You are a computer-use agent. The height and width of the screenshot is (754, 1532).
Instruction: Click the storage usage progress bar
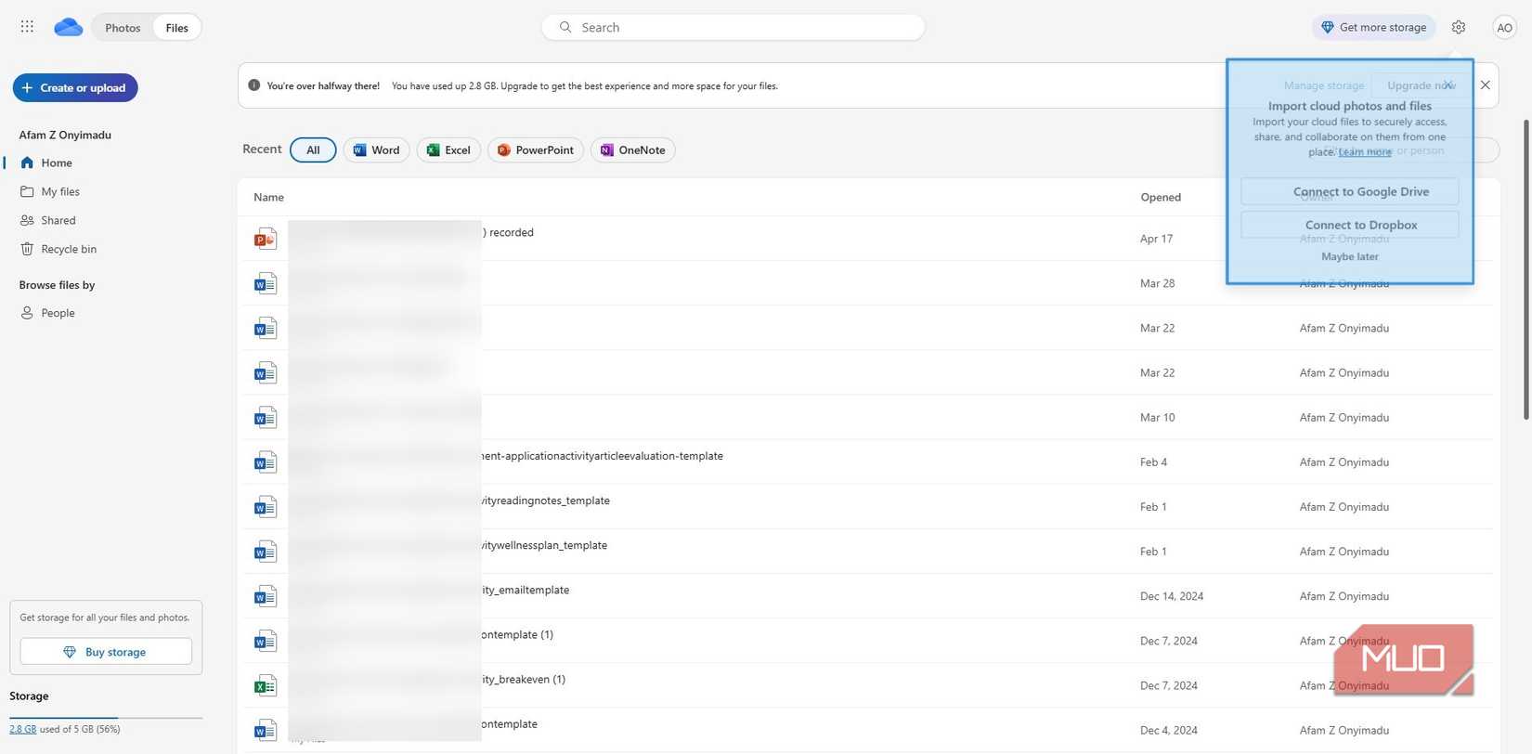pyautogui.click(x=106, y=718)
